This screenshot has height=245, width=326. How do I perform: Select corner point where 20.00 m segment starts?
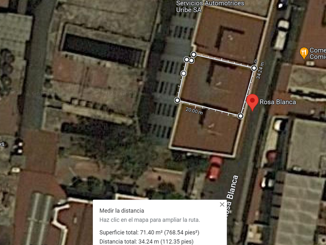177,100
